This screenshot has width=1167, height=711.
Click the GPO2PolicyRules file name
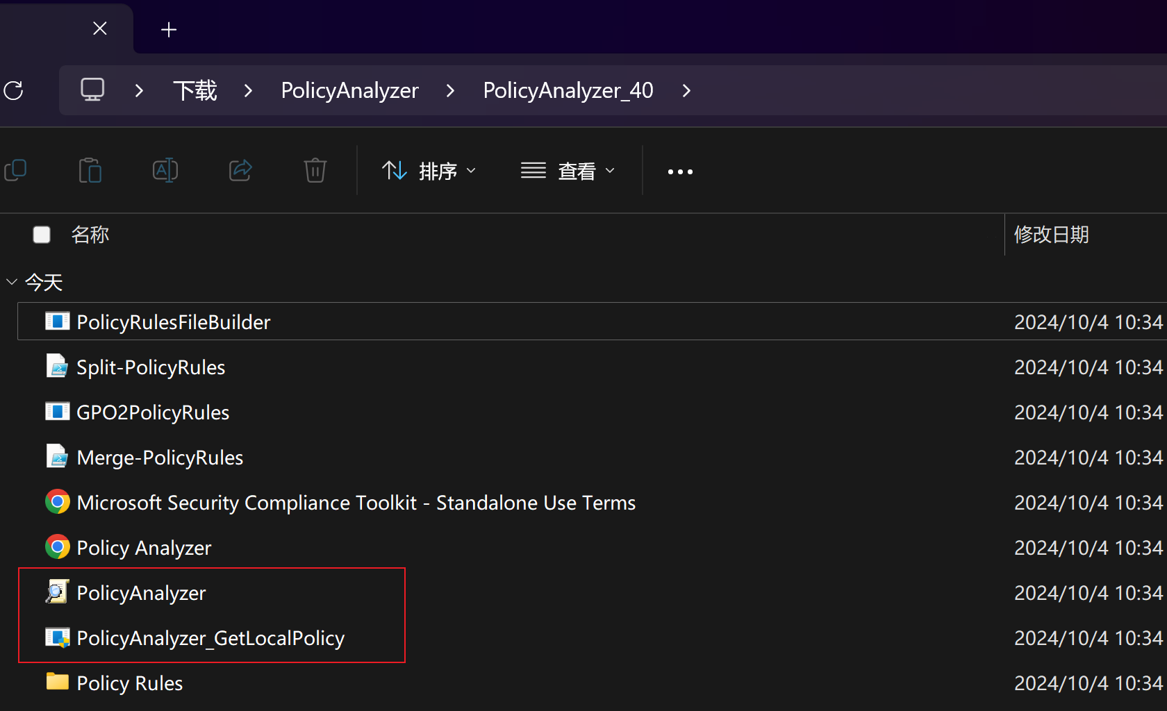pos(153,412)
